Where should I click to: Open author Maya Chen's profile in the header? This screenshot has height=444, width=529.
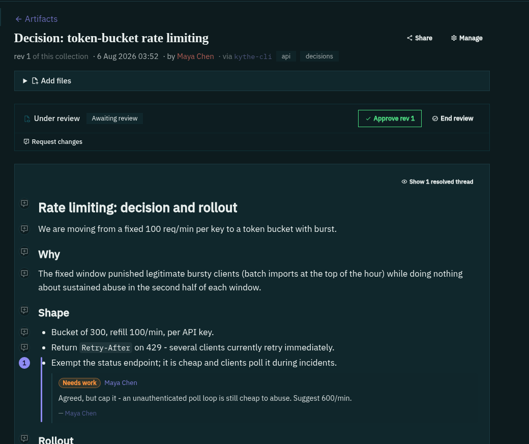pos(195,56)
